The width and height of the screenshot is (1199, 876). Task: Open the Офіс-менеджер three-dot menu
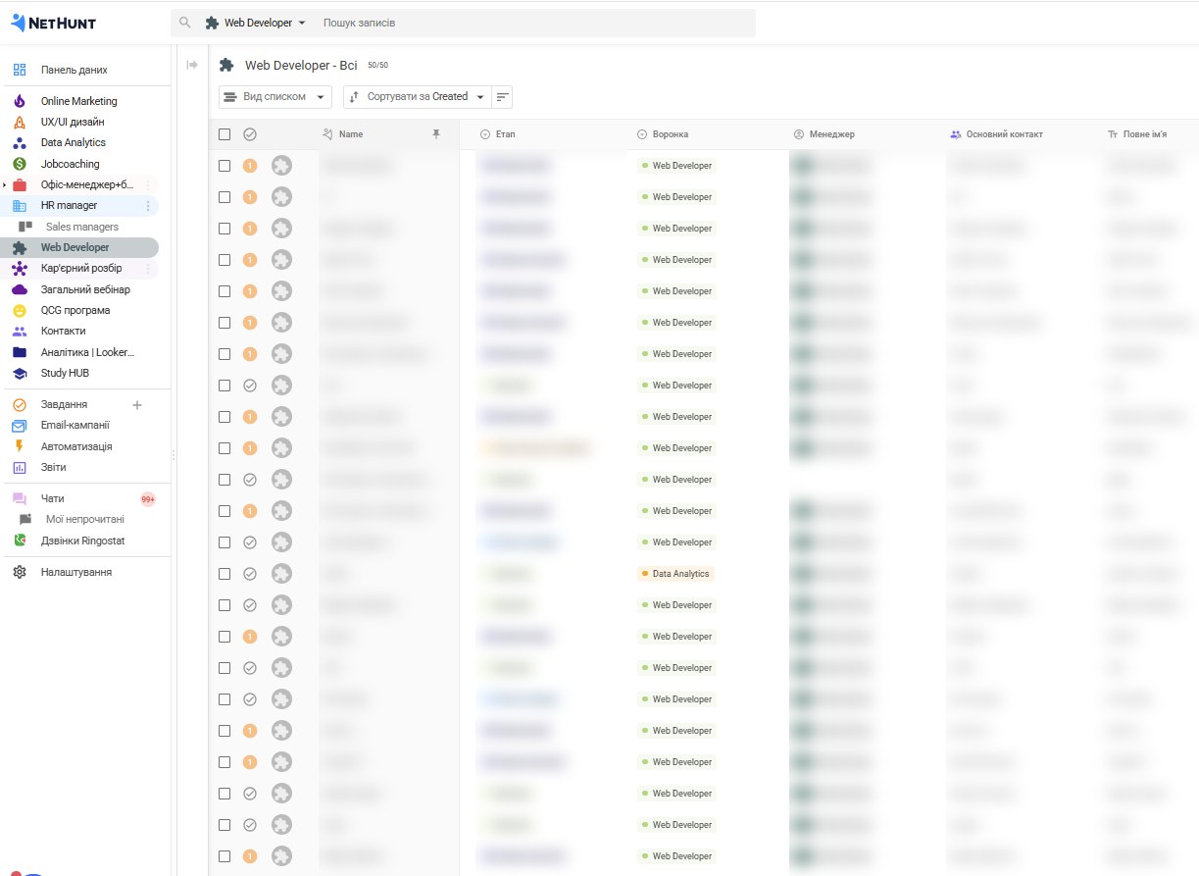click(148, 185)
